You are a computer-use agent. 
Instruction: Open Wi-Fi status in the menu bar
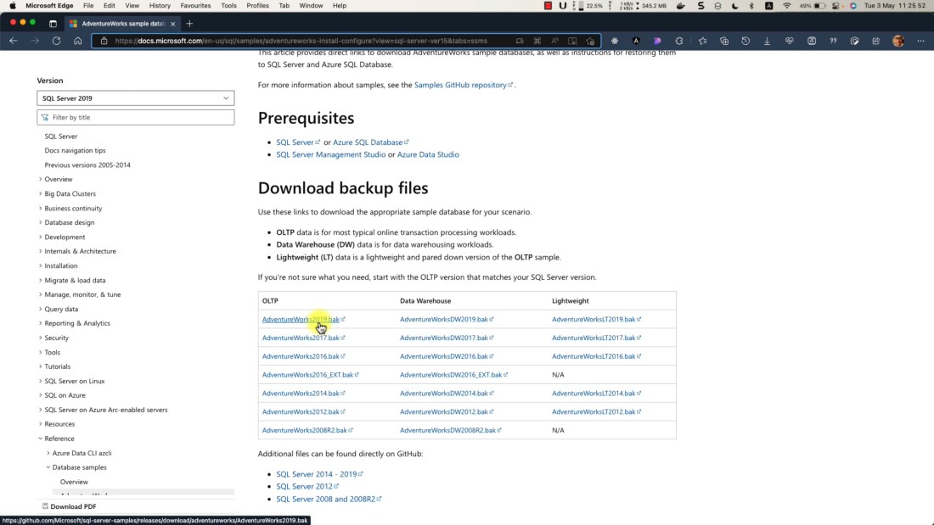[787, 5]
